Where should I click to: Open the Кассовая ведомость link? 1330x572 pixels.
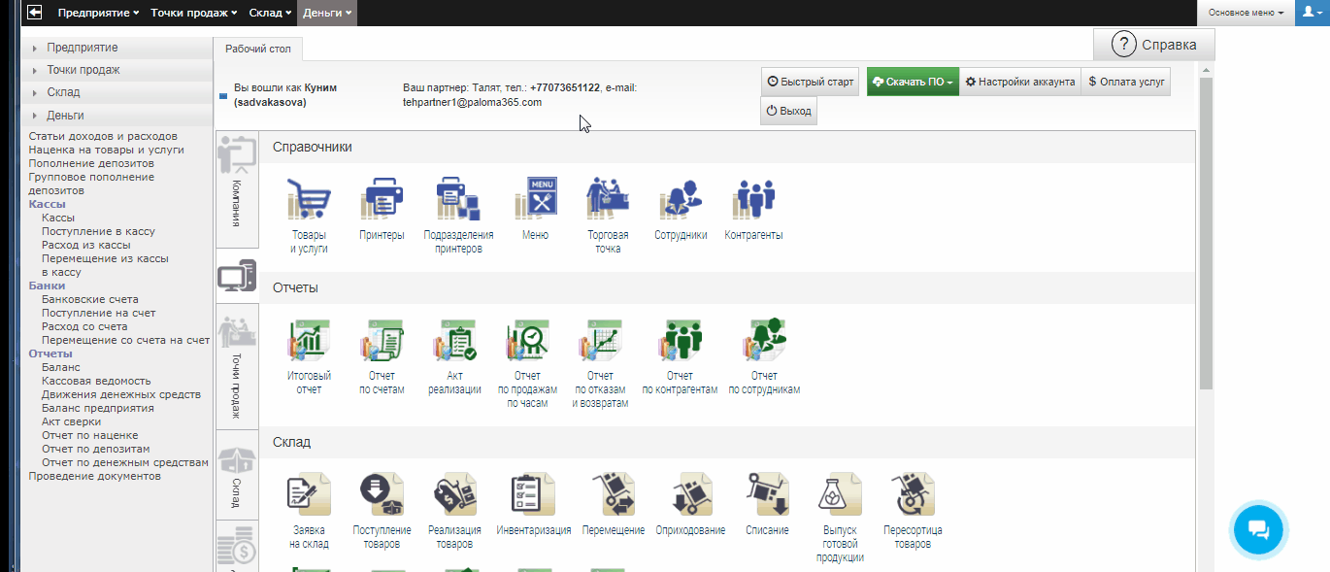pos(96,382)
